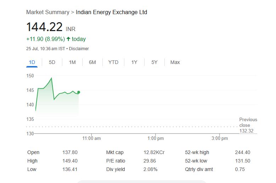Open the Market Summary breadcrumb link
The height and width of the screenshot is (183, 276).
tap(48, 12)
